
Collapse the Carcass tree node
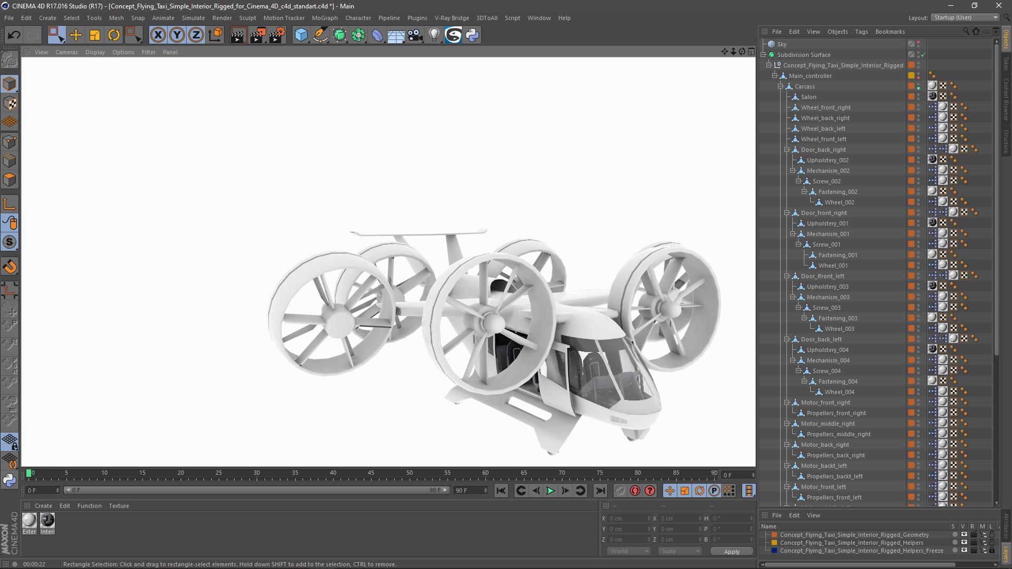pos(781,86)
